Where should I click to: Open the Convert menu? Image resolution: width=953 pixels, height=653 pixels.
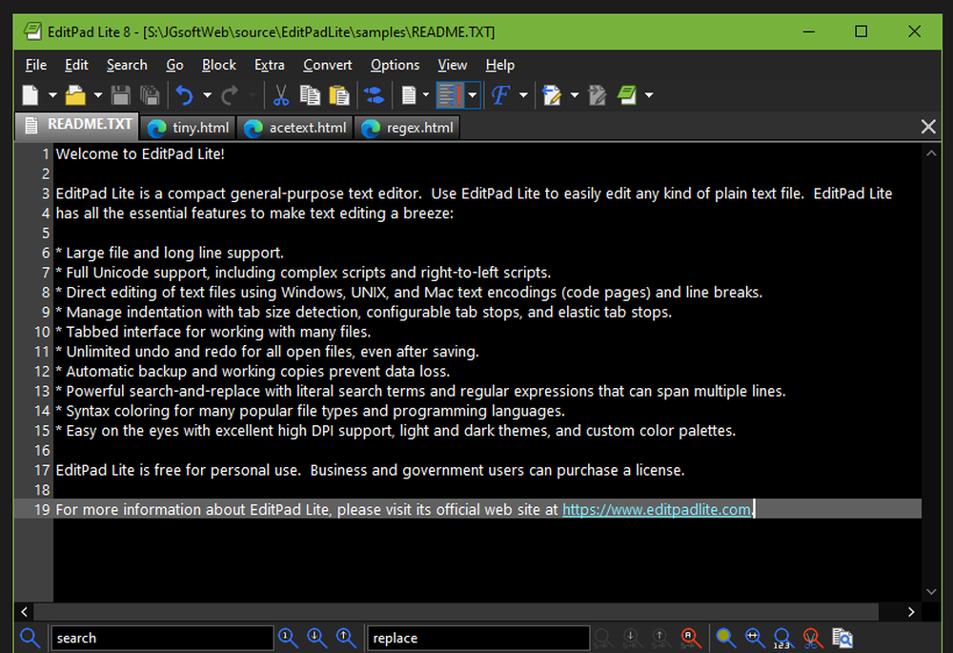[328, 65]
